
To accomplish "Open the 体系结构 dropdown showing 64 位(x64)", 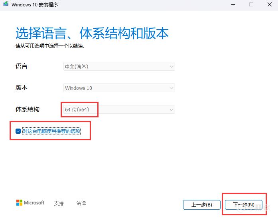I will 119,109.
